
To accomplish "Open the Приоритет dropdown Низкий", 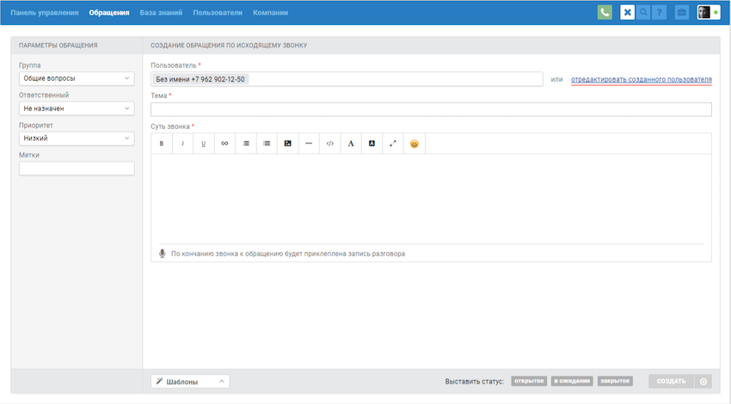I will click(77, 138).
